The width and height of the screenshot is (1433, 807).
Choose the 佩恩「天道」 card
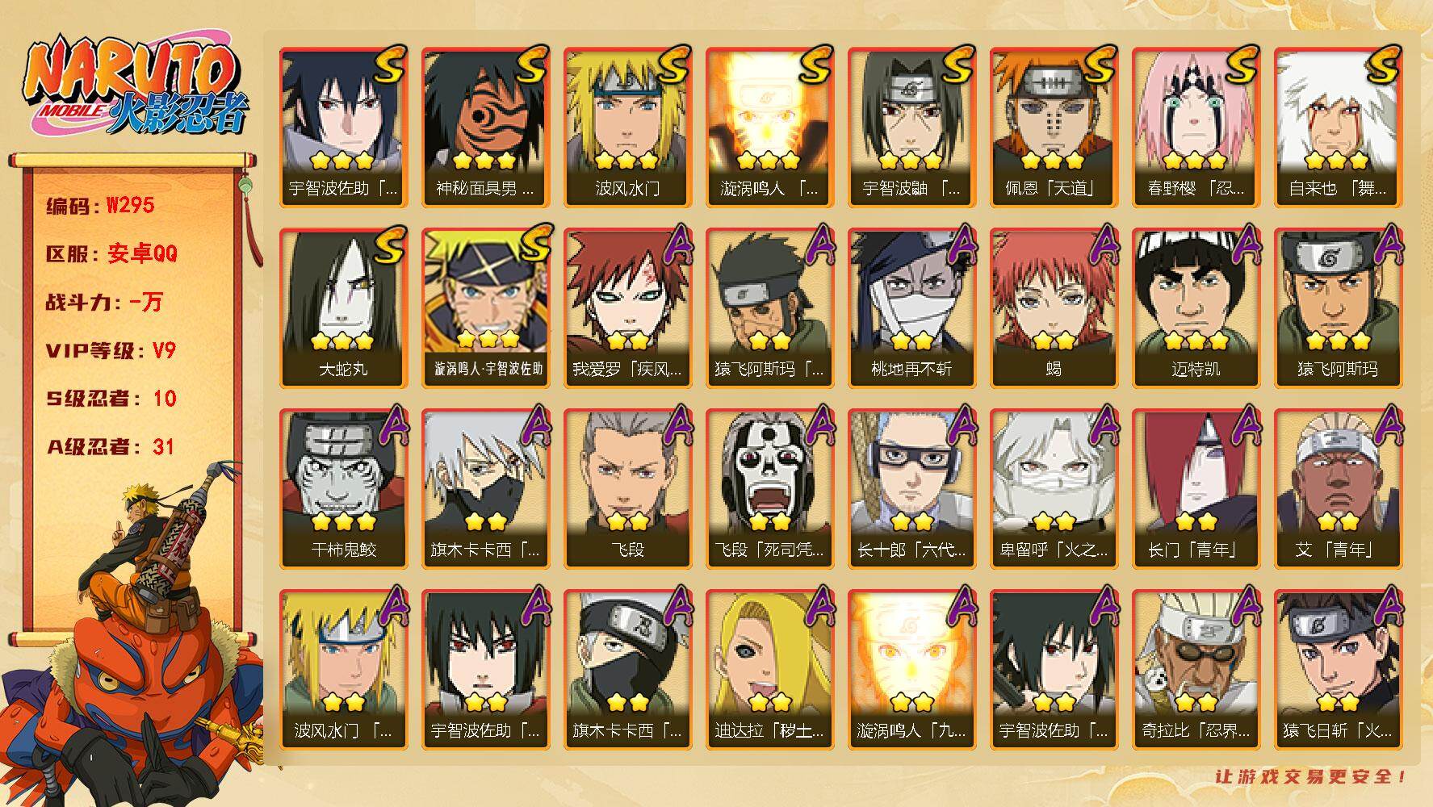pos(1054,127)
